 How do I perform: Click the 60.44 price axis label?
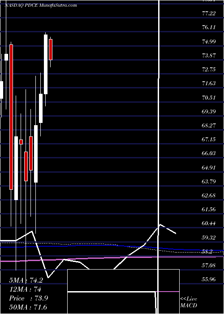coord(209,223)
